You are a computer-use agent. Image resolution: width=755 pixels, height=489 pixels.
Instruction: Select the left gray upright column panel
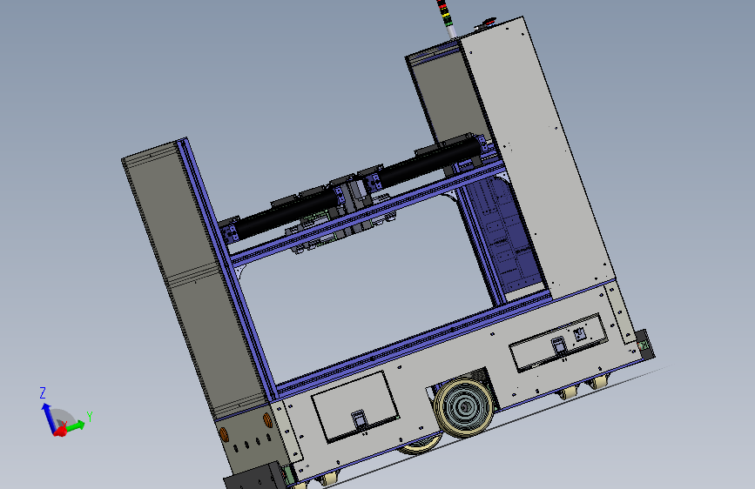[194, 280]
